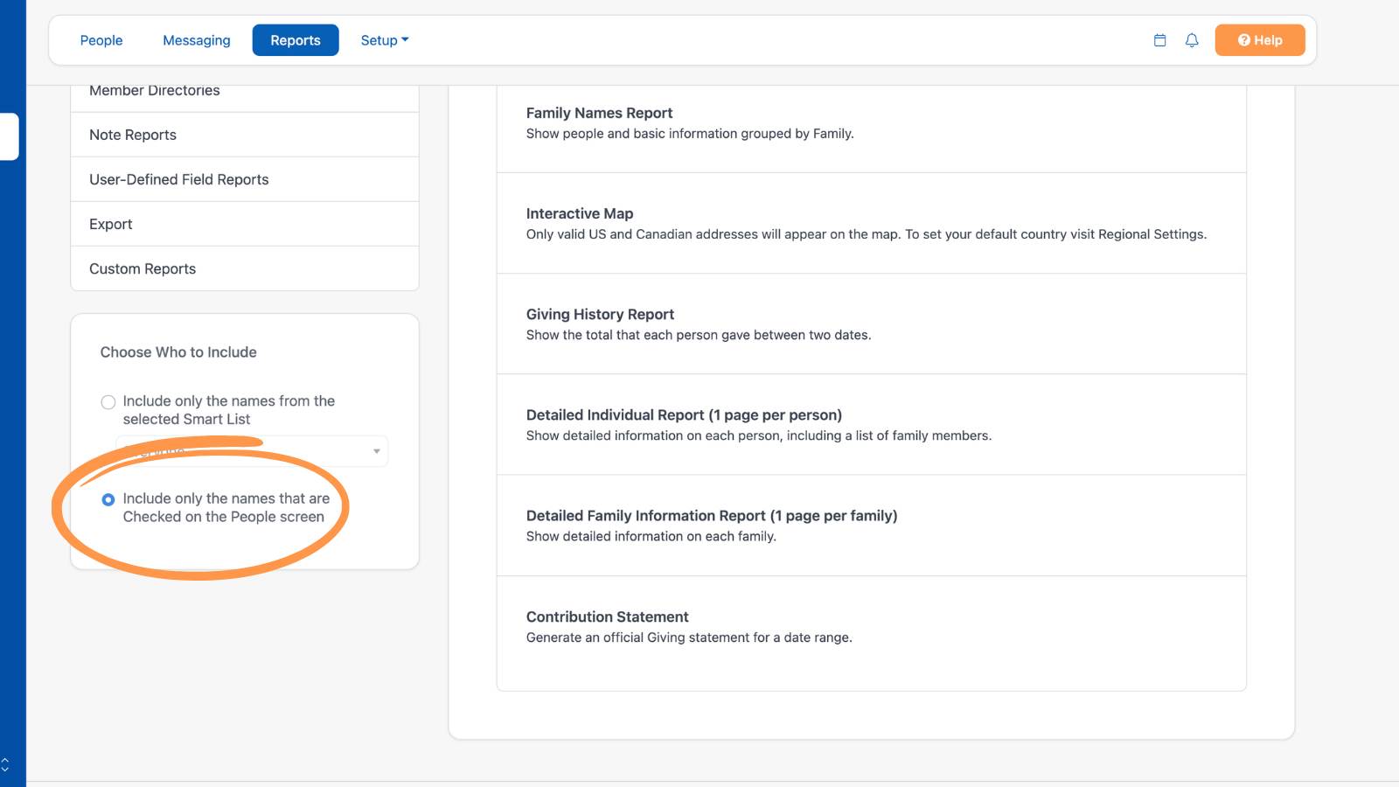Click 'Generate an official Giving statement' description
The height and width of the screenshot is (787, 1399).
point(689,637)
